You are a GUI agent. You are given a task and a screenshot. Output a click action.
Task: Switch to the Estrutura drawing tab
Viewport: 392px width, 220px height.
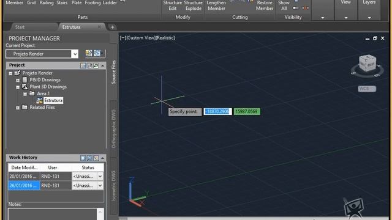[72, 27]
